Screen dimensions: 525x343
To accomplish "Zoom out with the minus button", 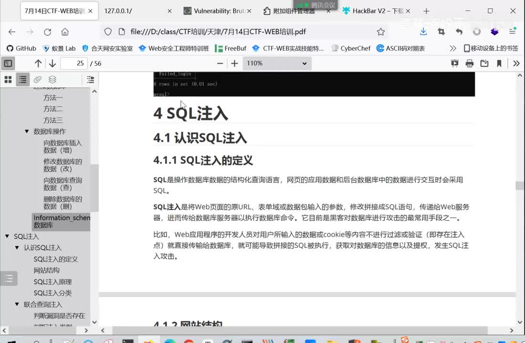I will (220, 63).
